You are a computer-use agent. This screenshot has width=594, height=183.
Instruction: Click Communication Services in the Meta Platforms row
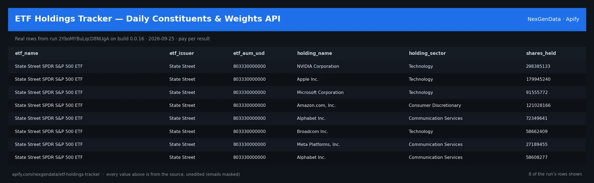pos(436,144)
